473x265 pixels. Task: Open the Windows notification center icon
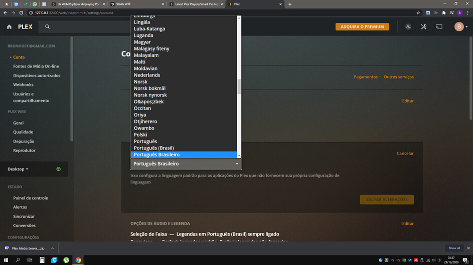[x=465, y=260]
